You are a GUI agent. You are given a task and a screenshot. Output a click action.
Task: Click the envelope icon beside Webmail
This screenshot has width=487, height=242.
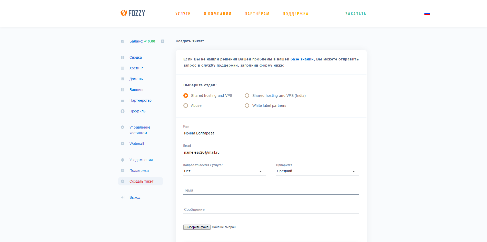pyautogui.click(x=123, y=144)
